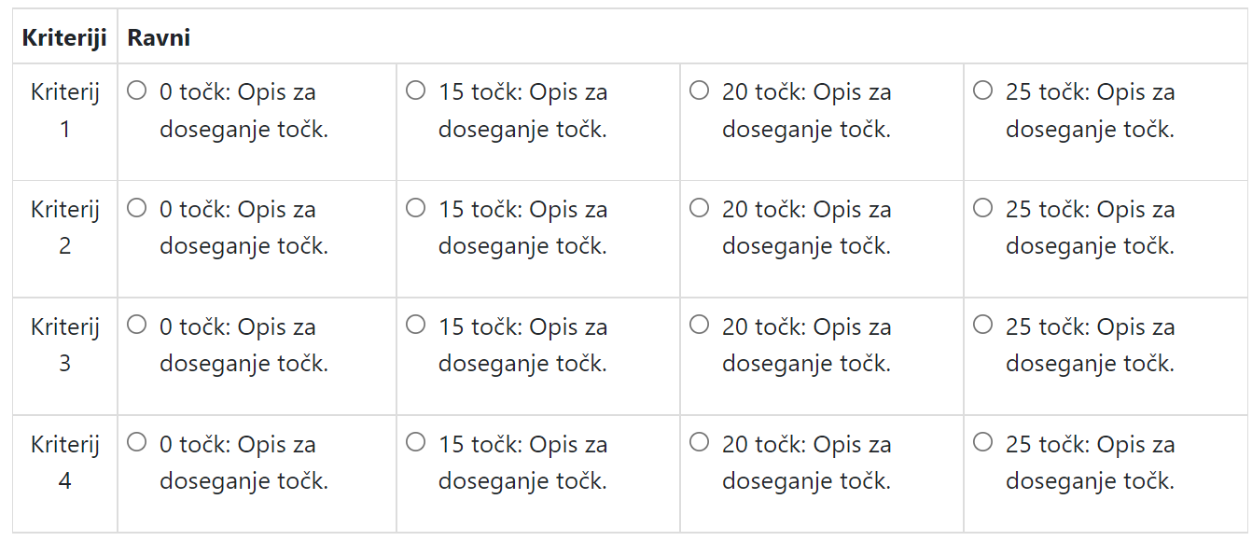The image size is (1252, 541).
Task: Select 0 točk for Kriterij 3
Action: coord(137,325)
